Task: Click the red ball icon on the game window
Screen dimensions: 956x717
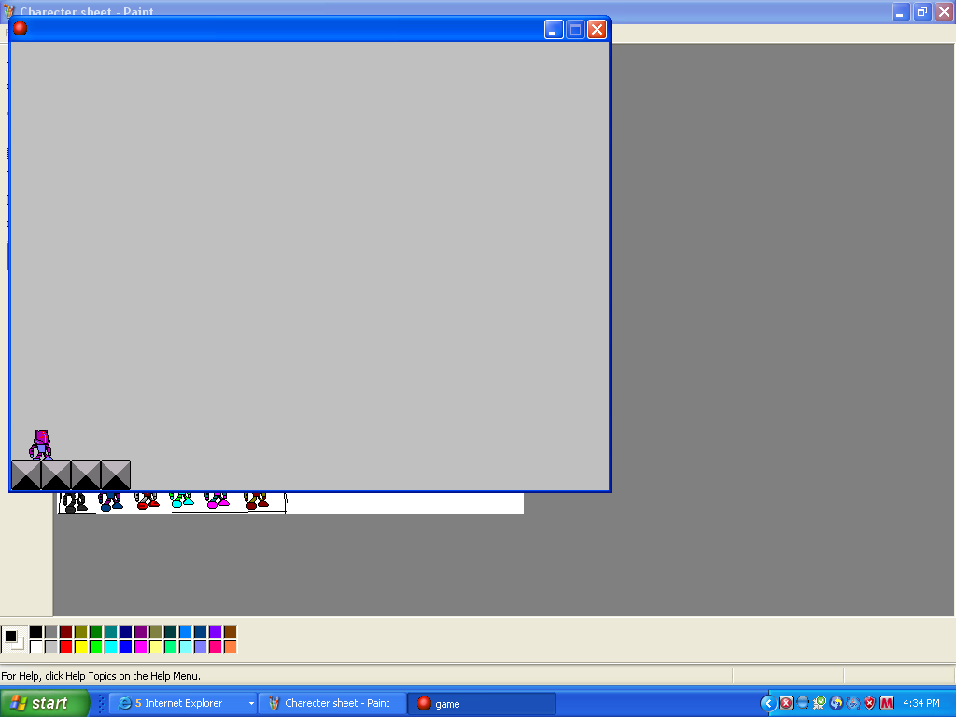Action: coord(19,28)
